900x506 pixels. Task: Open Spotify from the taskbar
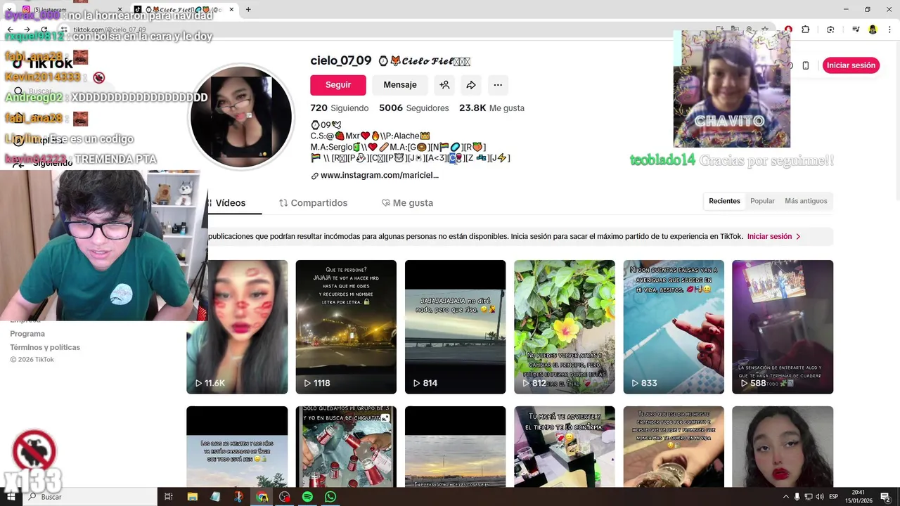307,497
